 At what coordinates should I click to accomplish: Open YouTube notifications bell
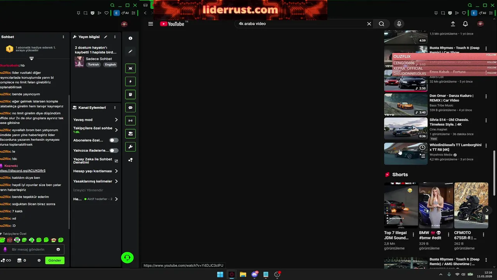465,24
